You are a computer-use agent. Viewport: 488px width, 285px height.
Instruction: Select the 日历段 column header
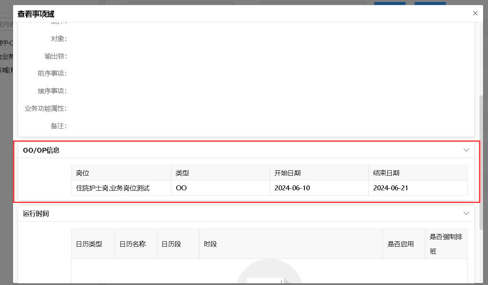[171, 244]
